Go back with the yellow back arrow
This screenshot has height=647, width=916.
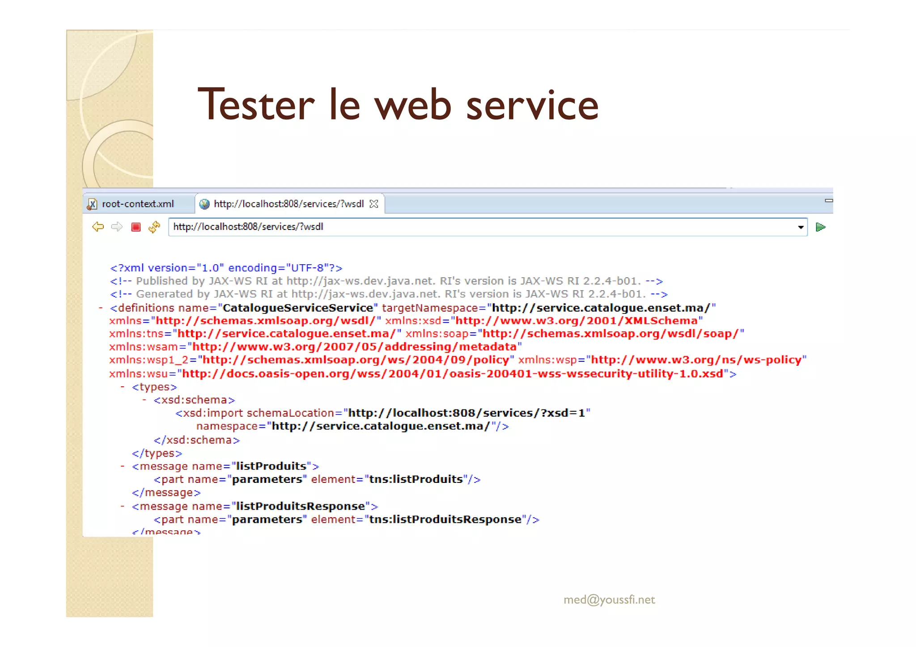click(x=98, y=227)
